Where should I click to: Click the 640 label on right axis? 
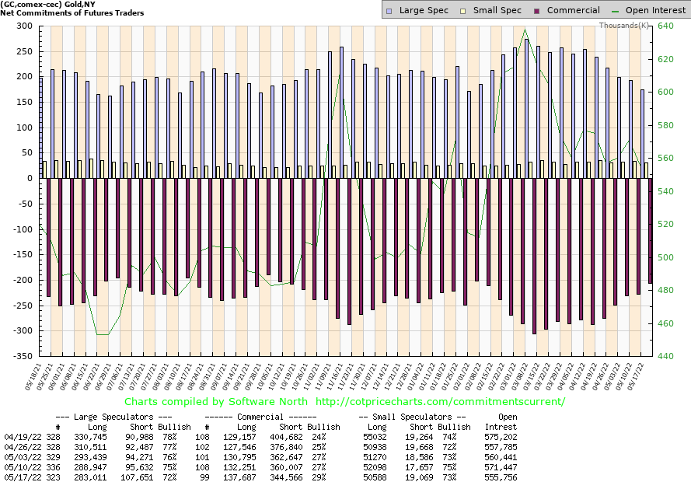665,26
